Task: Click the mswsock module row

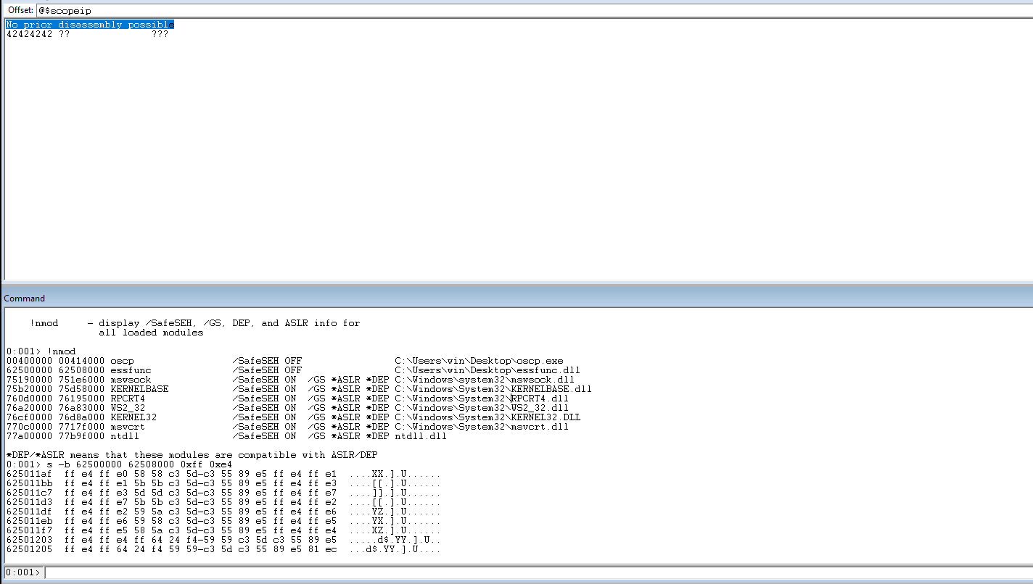Action: tap(131, 380)
